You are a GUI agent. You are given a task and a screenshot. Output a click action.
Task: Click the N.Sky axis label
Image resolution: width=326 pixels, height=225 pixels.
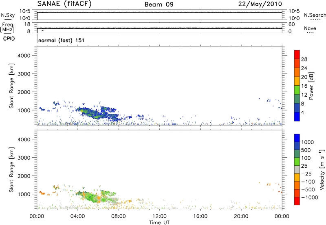tap(8, 15)
